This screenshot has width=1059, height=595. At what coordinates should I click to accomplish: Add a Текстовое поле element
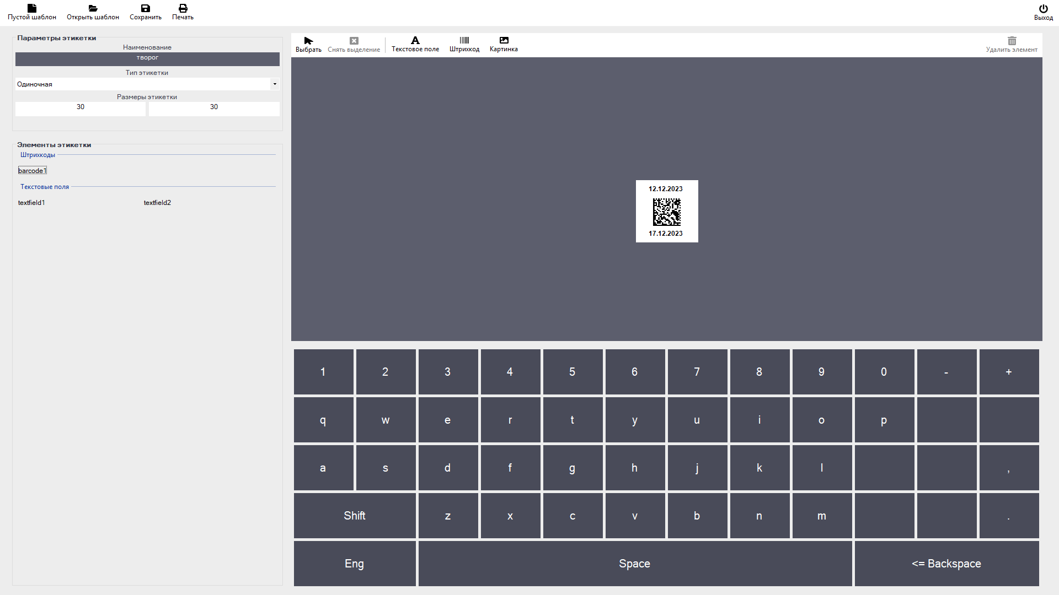[415, 45]
